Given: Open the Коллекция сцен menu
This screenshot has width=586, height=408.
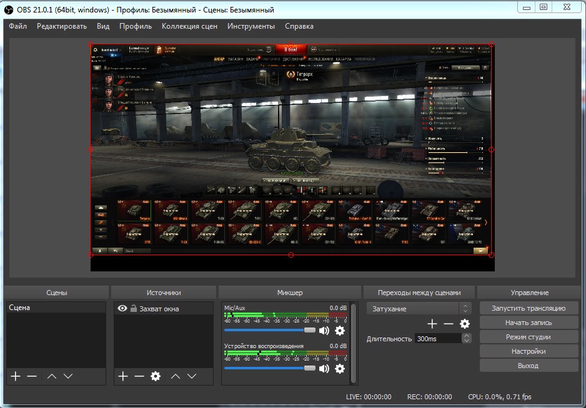Looking at the screenshot, I should [x=189, y=26].
